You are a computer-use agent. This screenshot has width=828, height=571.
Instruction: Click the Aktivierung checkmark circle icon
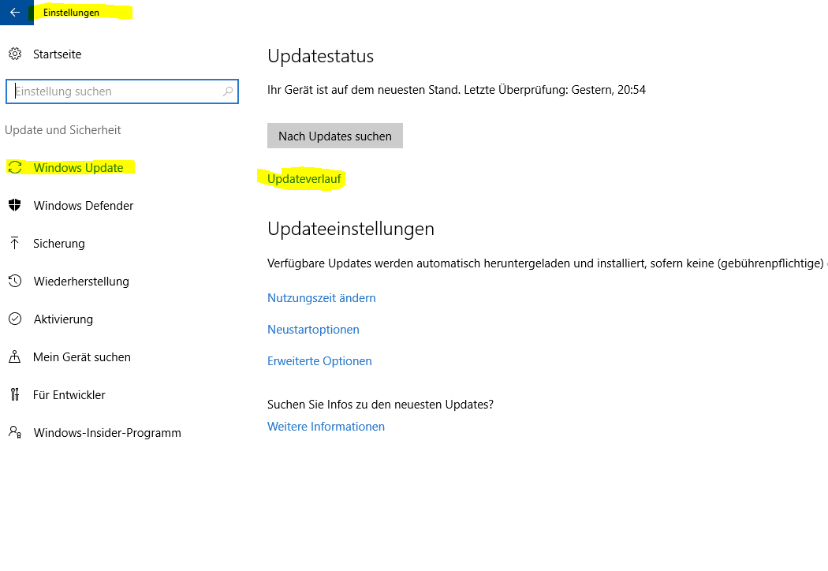point(15,319)
